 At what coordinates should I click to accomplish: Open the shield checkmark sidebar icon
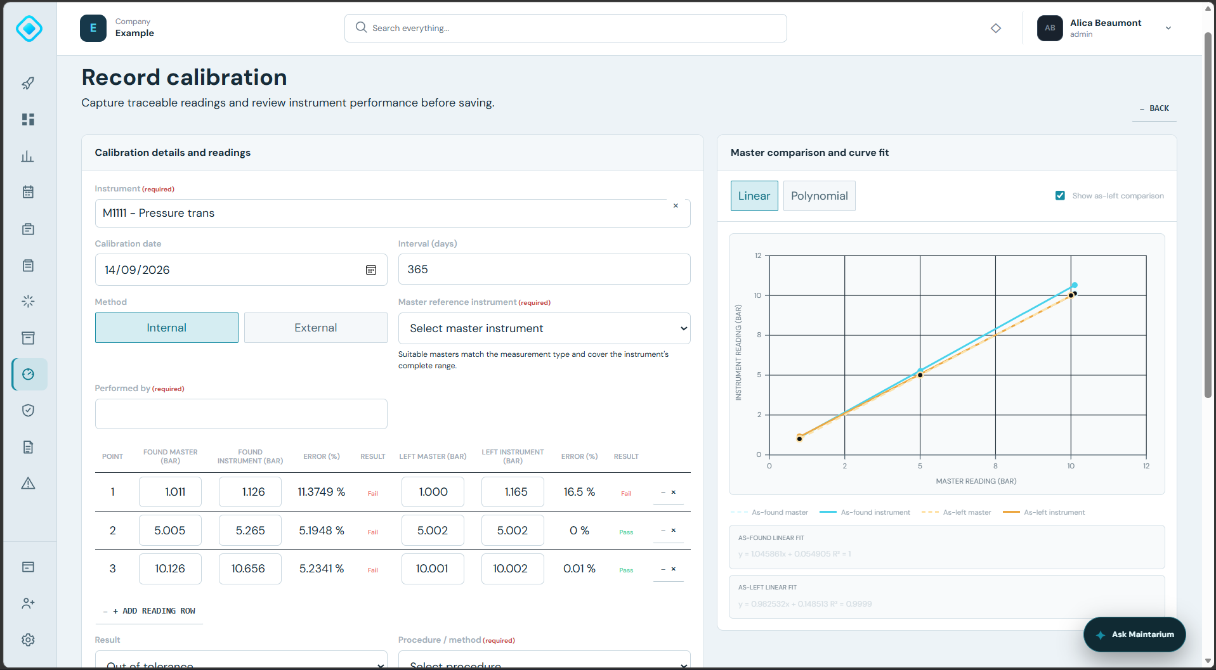(28, 410)
